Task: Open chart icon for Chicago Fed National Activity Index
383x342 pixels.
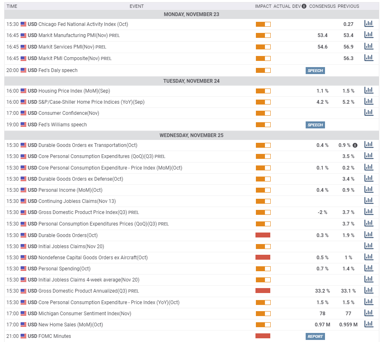Action: point(369,24)
